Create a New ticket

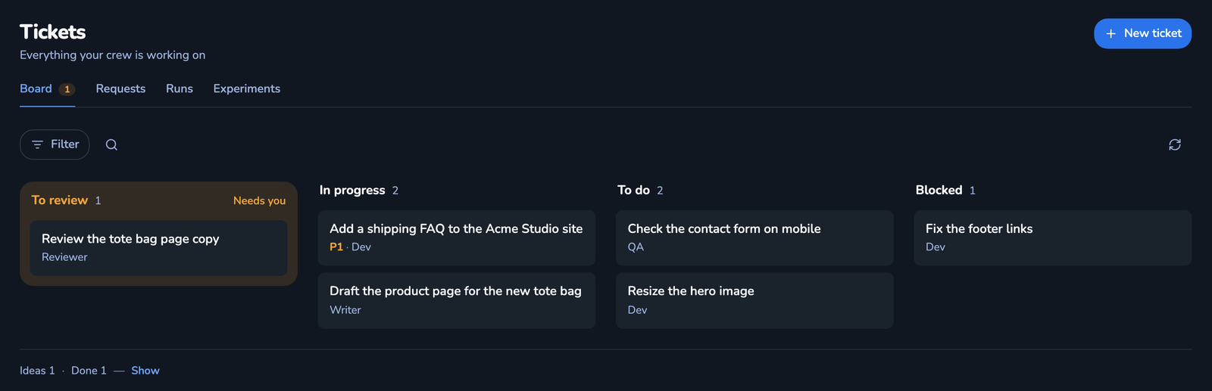(1142, 33)
